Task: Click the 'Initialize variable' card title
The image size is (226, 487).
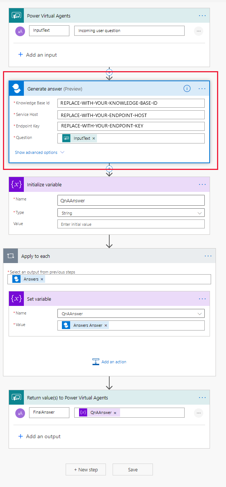Action: click(x=44, y=184)
